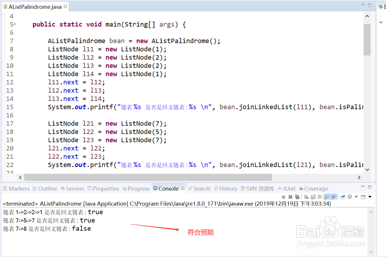Expand the chevron in the right side panel
Viewport: 386px width, 257px height.
[381, 22]
